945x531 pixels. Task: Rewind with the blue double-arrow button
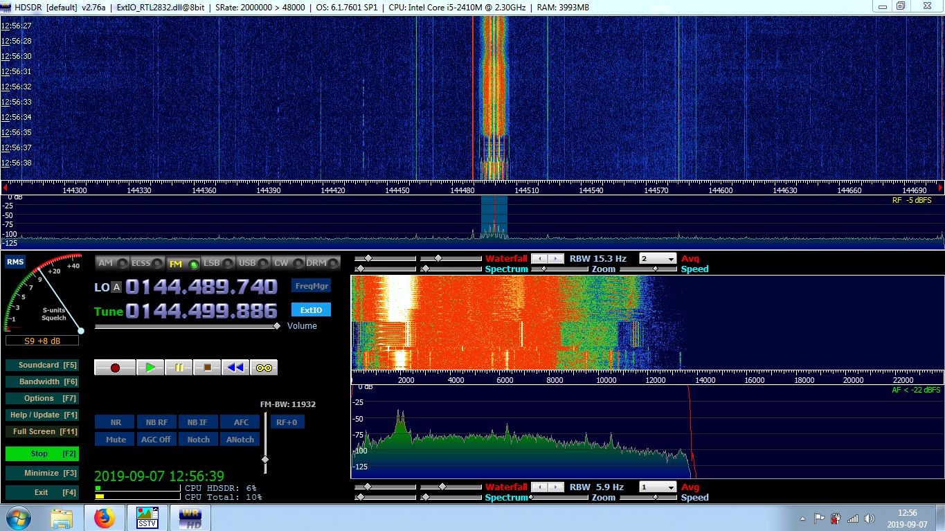(235, 368)
